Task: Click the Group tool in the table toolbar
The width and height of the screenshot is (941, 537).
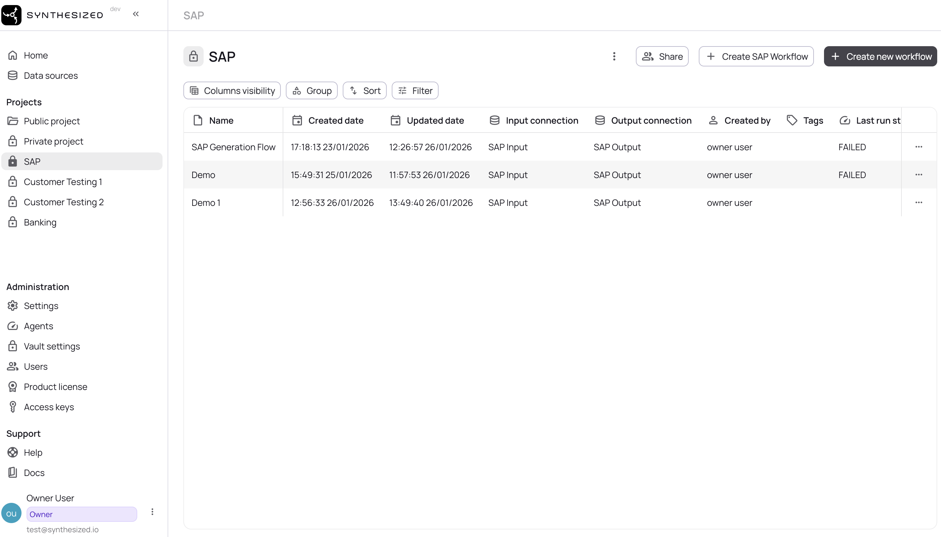Action: pyautogui.click(x=311, y=90)
